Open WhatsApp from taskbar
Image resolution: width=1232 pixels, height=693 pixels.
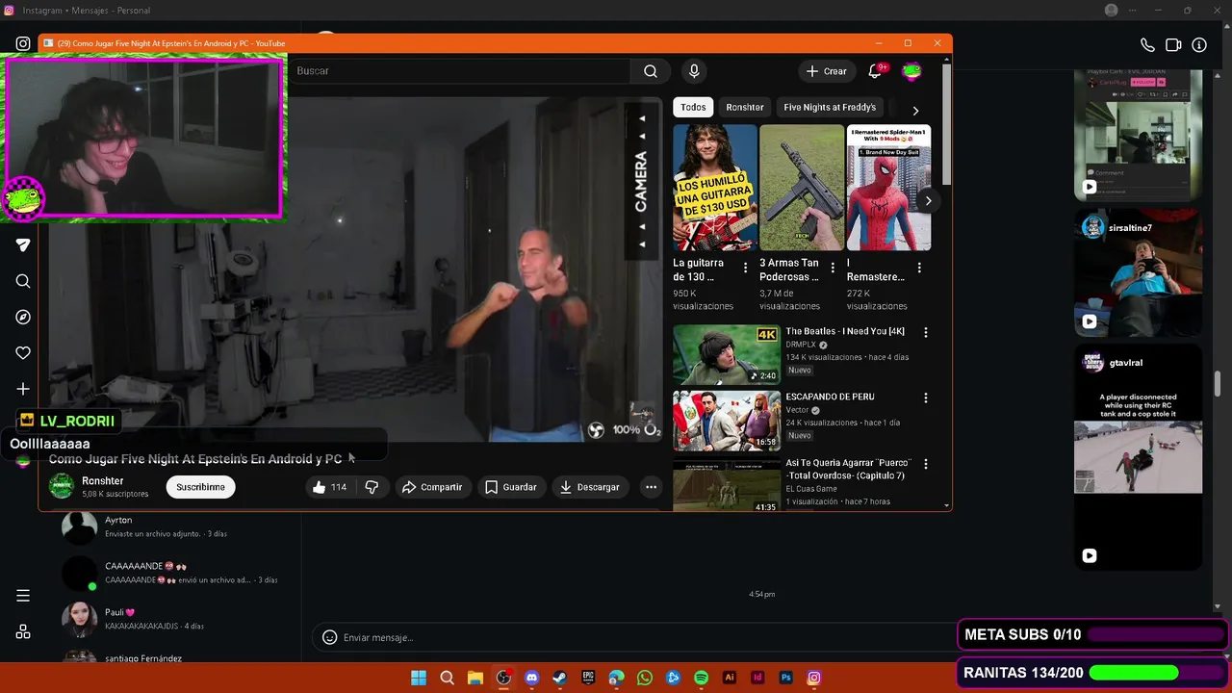645,678
